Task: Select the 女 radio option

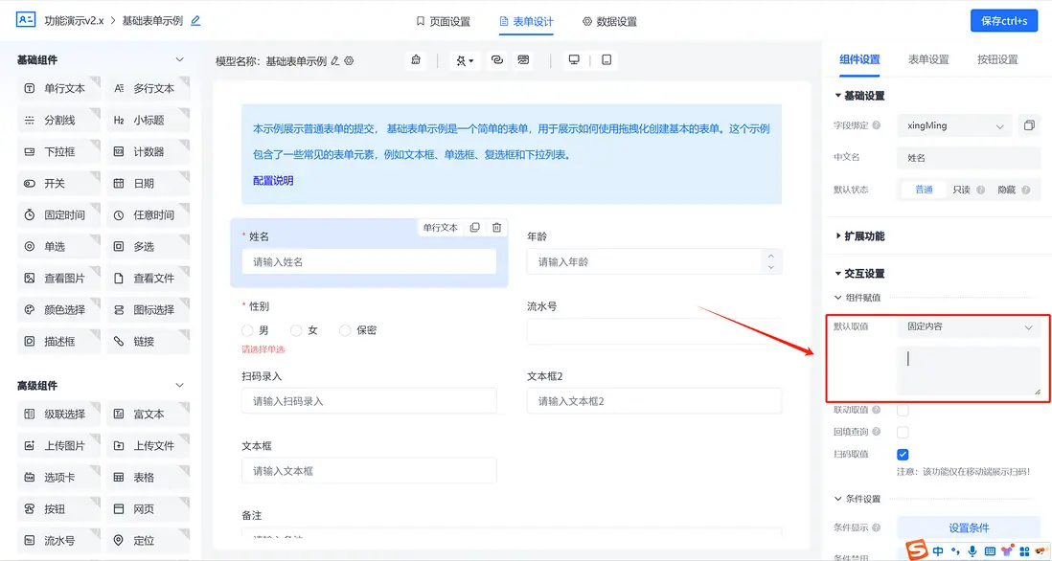Action: (x=296, y=330)
